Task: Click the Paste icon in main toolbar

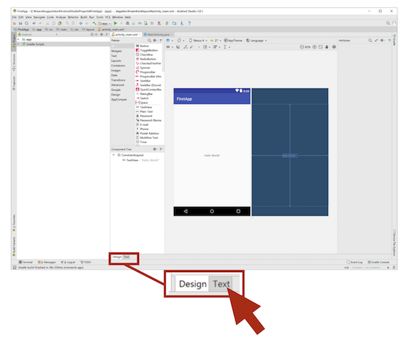Action: (59, 23)
